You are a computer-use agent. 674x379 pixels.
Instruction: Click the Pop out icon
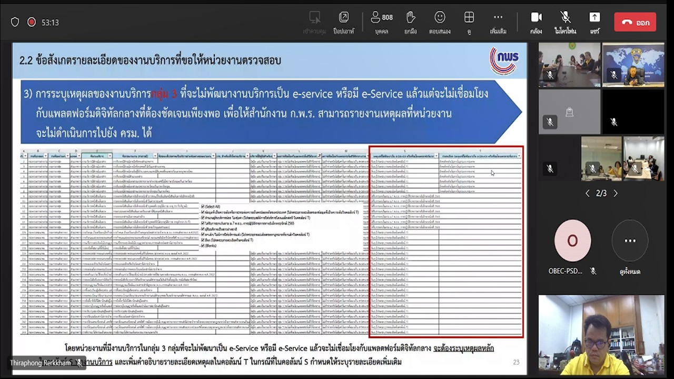click(x=343, y=22)
